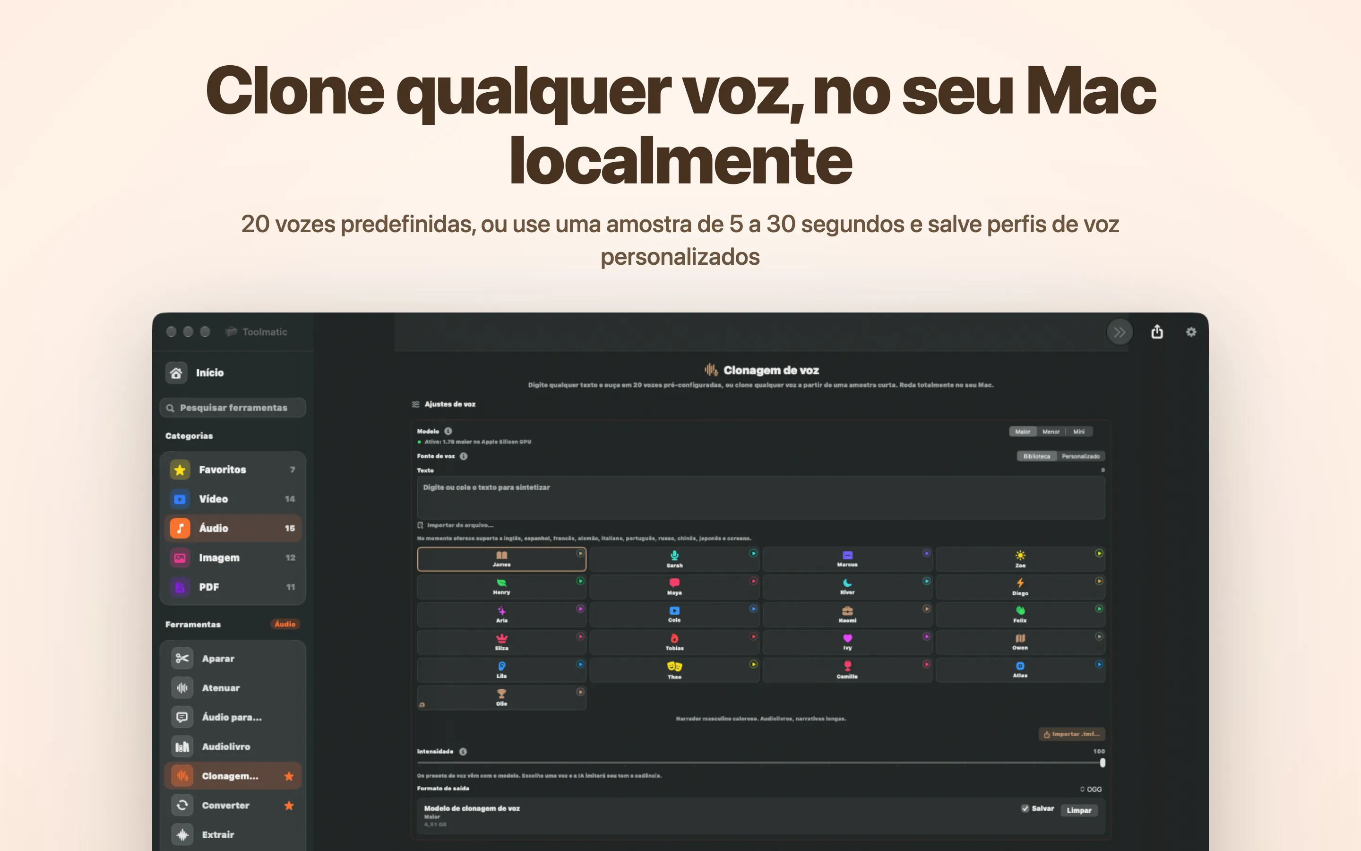The image size is (1361, 851).
Task: Select the Sarah voice card
Action: [x=674, y=559]
